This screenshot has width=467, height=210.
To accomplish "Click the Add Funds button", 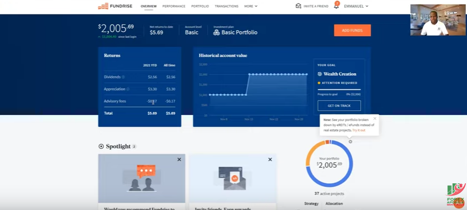I will click(352, 31).
